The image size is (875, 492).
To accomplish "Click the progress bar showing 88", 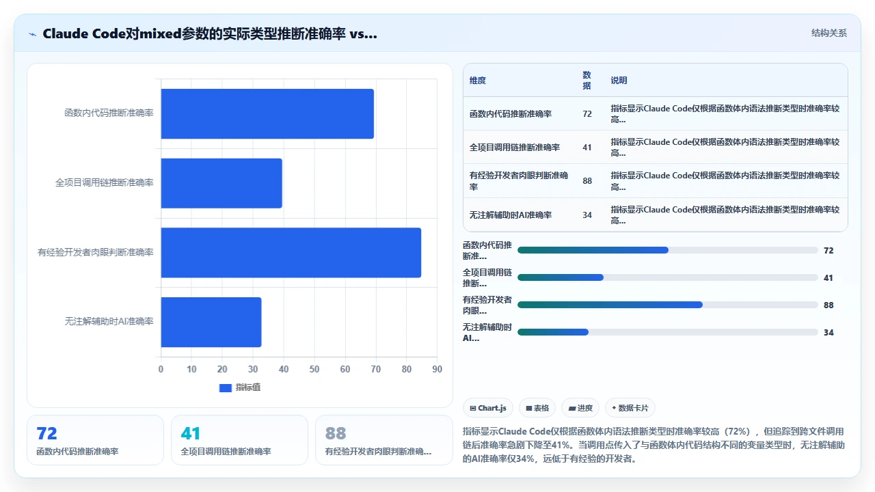I will pyautogui.click(x=667, y=305).
